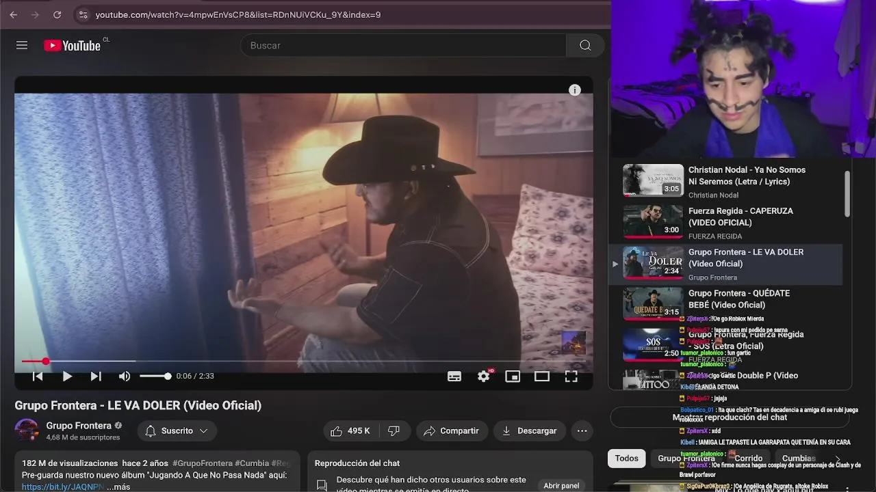Click #GrupoFrontera hashtag
The image size is (876, 492).
tap(202, 463)
